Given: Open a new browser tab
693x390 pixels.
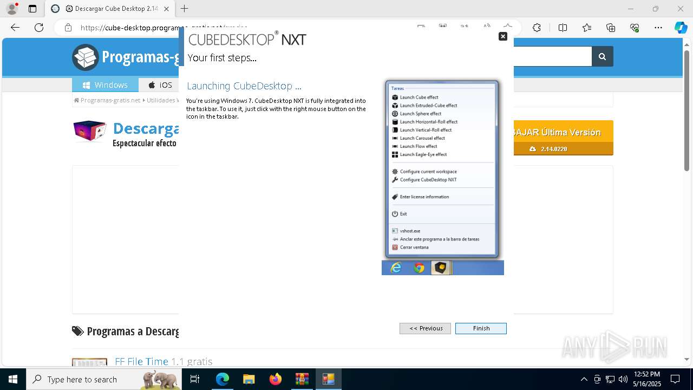Looking at the screenshot, I should (x=185, y=9).
